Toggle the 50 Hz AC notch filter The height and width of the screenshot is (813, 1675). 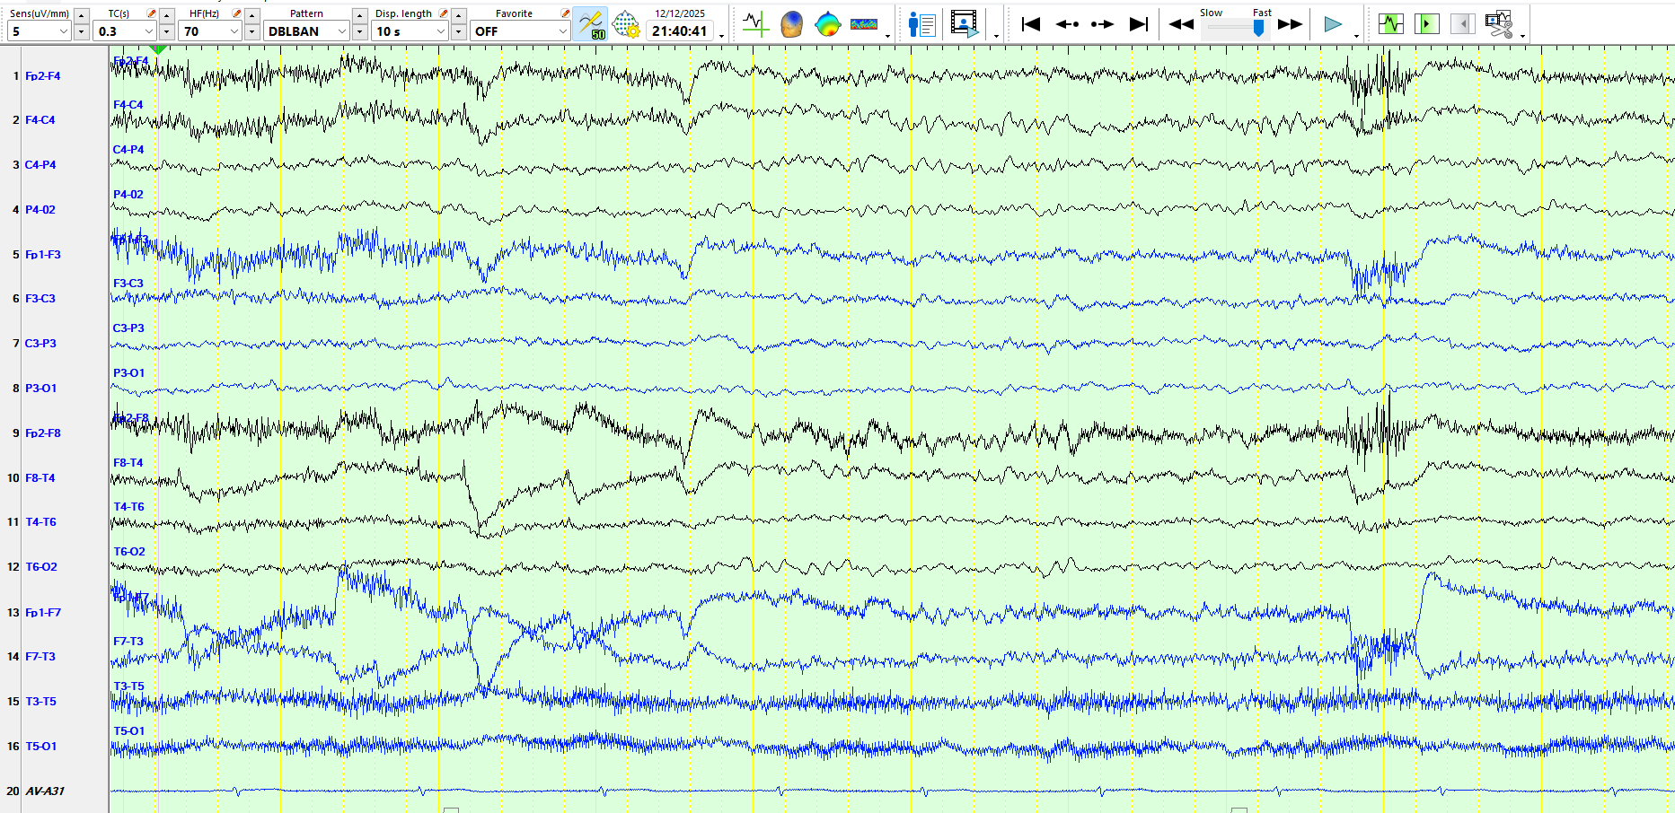pyautogui.click(x=590, y=24)
